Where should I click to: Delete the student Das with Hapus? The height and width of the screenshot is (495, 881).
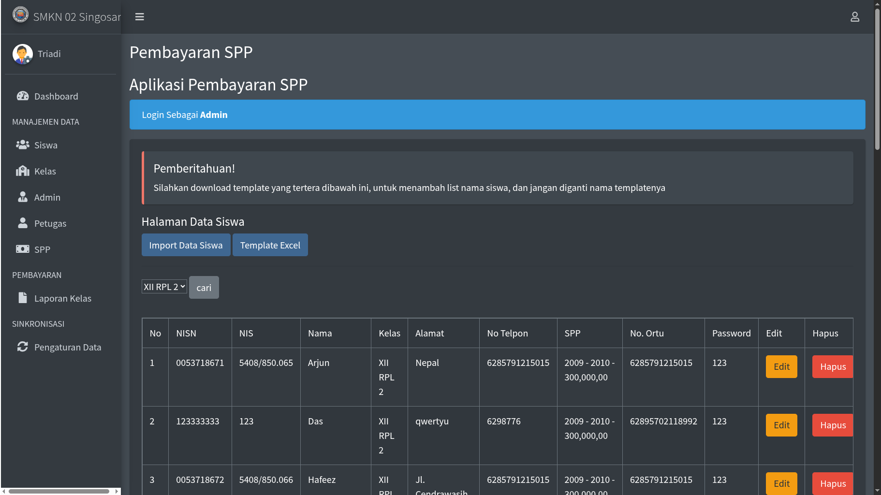pos(832,425)
